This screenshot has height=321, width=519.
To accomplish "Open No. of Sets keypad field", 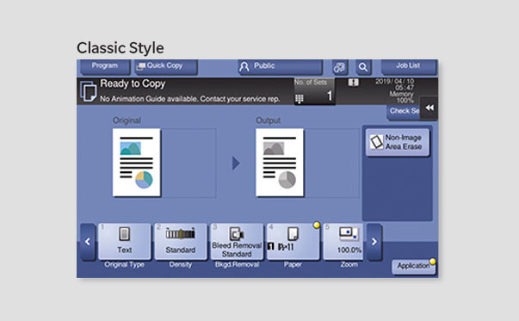I will click(x=314, y=92).
